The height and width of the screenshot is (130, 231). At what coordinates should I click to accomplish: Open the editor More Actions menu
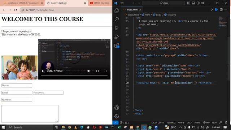pyautogui.click(x=226, y=10)
